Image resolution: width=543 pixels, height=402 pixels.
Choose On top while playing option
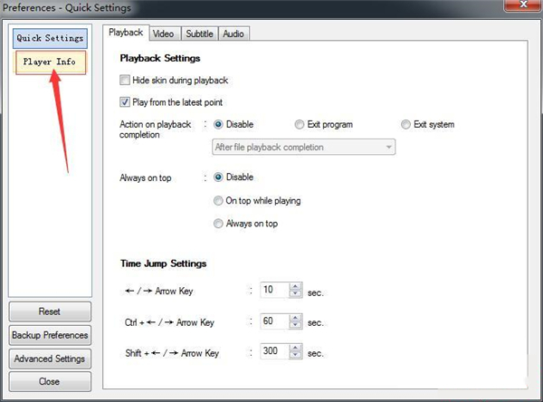(218, 200)
